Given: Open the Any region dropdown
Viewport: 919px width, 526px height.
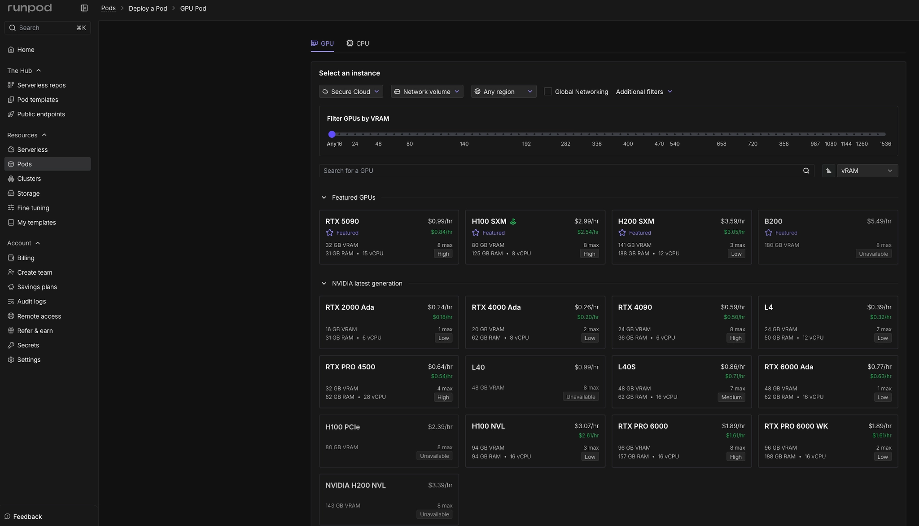Looking at the screenshot, I should click(x=503, y=92).
